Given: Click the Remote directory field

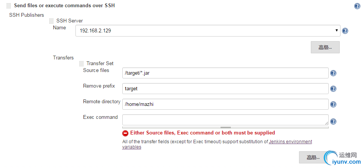Looking at the screenshot, I should pyautogui.click(x=225, y=104).
